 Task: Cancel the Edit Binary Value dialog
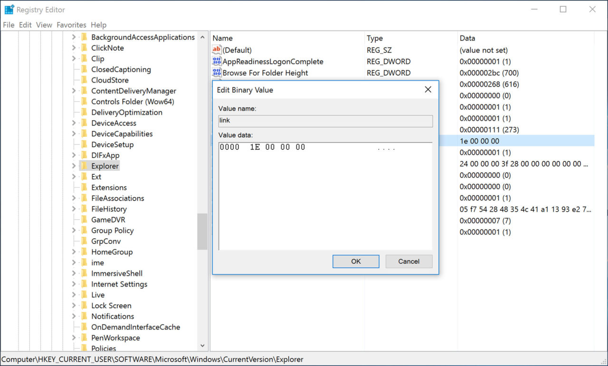click(x=409, y=261)
